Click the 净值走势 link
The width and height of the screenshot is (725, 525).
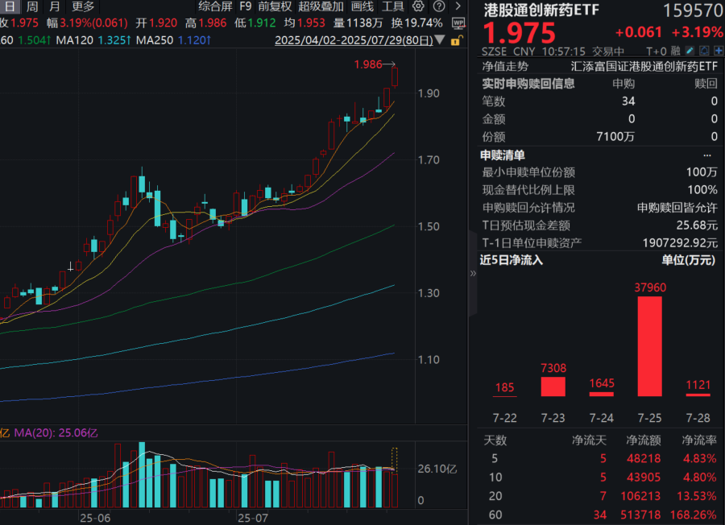(505, 67)
